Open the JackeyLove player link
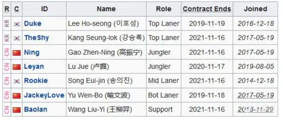This screenshot has height=120, width=283. (x=44, y=95)
